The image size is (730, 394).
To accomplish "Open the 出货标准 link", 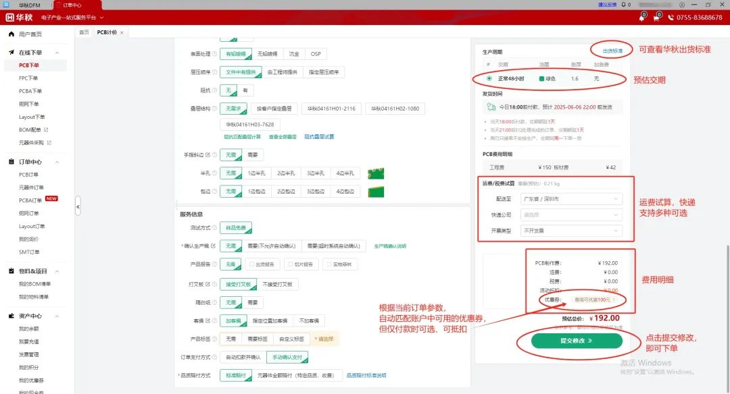I will tap(612, 51).
